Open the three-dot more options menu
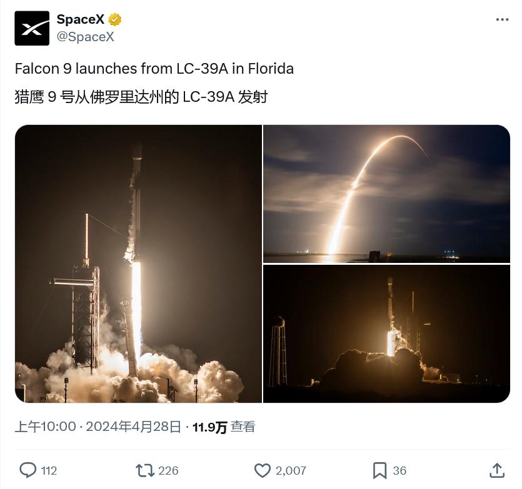Image resolution: width=522 pixels, height=489 pixels. (x=502, y=19)
